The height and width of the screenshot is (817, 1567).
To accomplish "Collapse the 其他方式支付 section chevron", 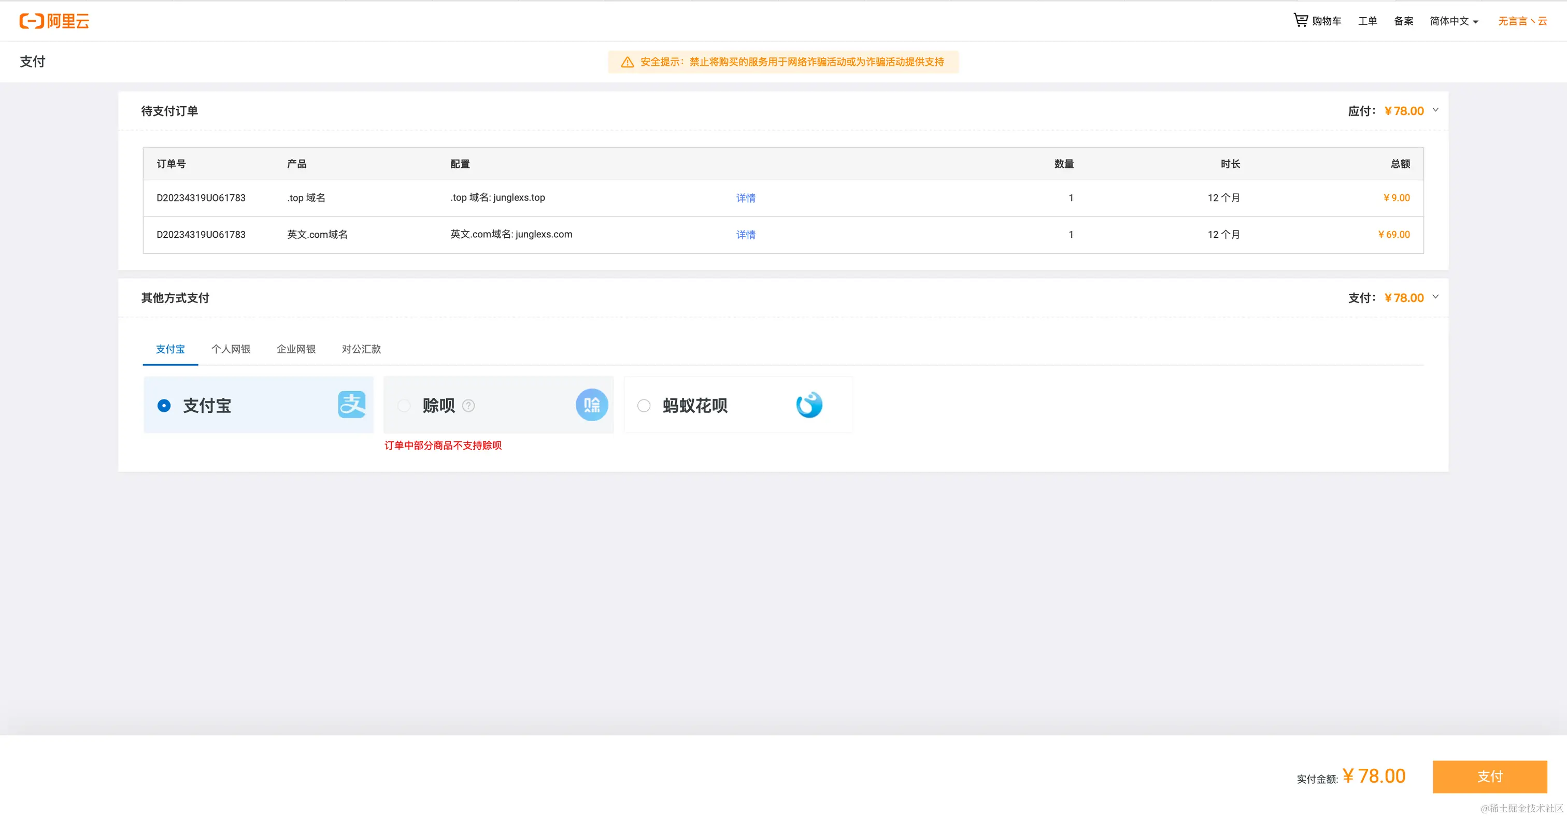I will (x=1435, y=297).
